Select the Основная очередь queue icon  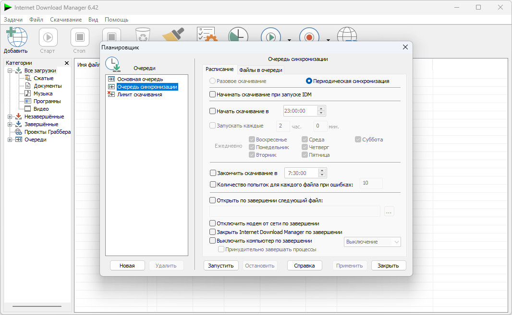[111, 79]
